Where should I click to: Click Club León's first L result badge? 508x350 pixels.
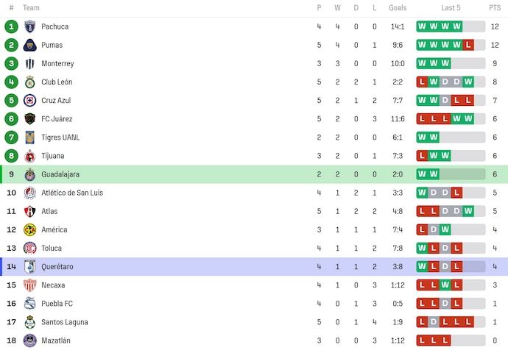(x=423, y=82)
